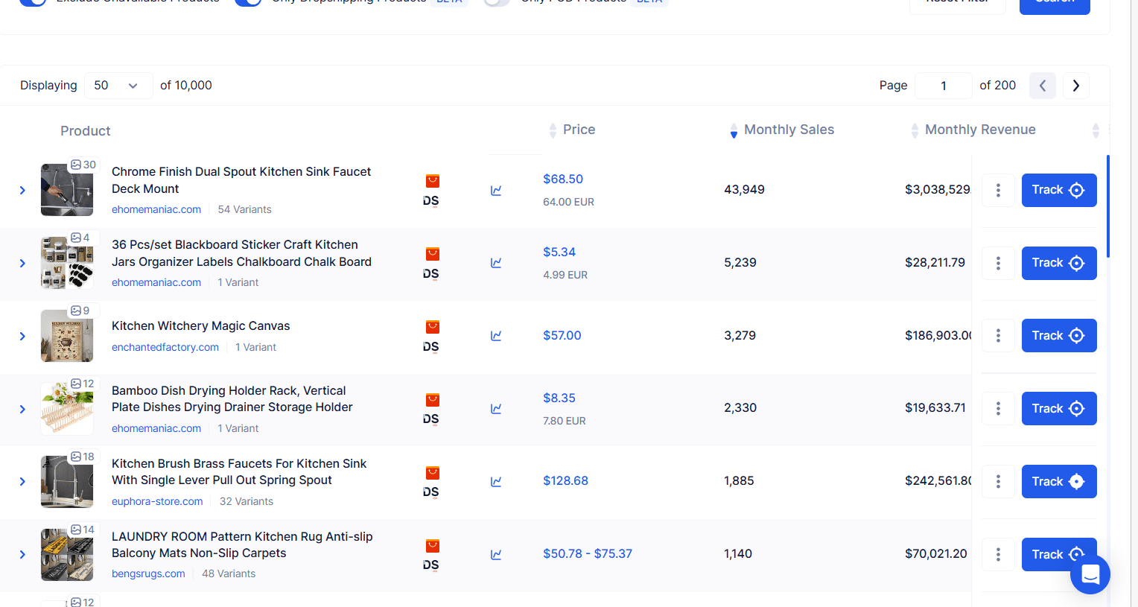Click the sort arrows beside Price
This screenshot has width=1138, height=607.
[x=553, y=130]
